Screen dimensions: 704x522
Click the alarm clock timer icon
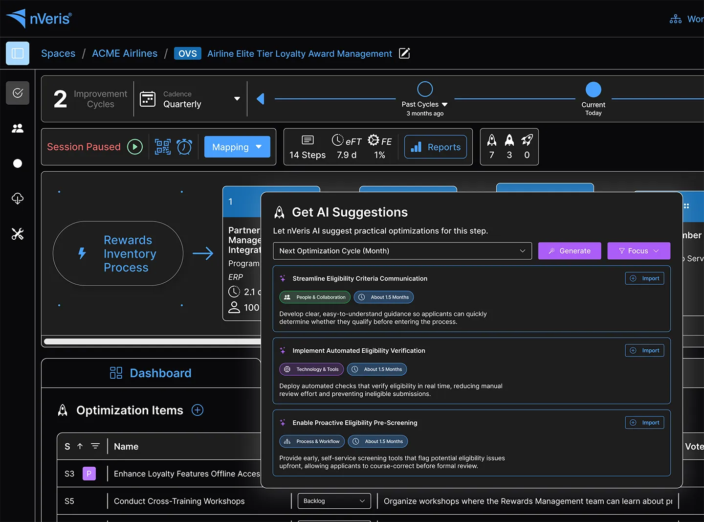pos(184,146)
